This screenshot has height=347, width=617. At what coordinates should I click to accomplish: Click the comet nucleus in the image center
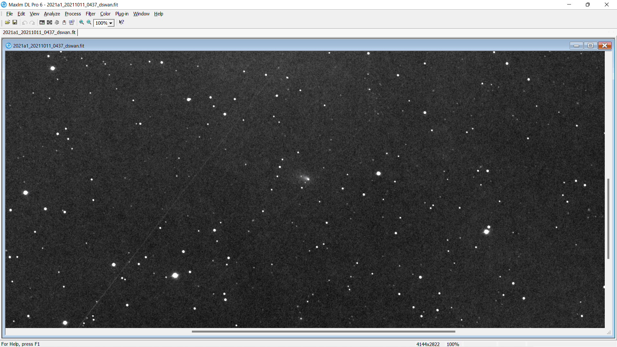[x=308, y=179]
